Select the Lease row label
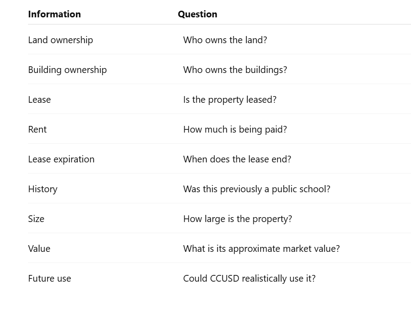Screen dimensions: 411x315 point(40,100)
